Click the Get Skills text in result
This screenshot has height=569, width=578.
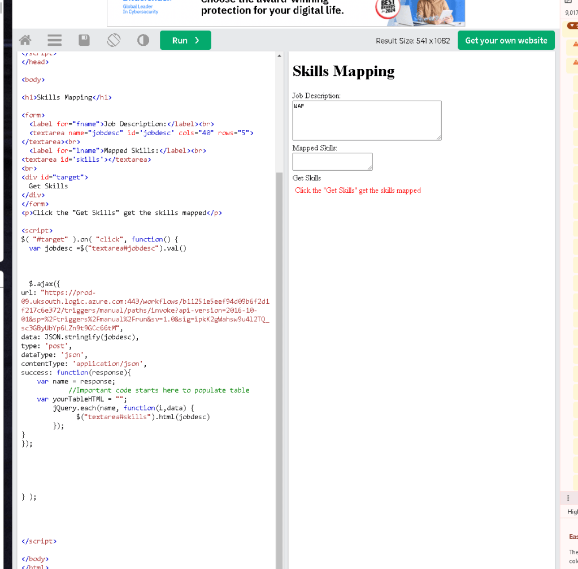(x=306, y=178)
